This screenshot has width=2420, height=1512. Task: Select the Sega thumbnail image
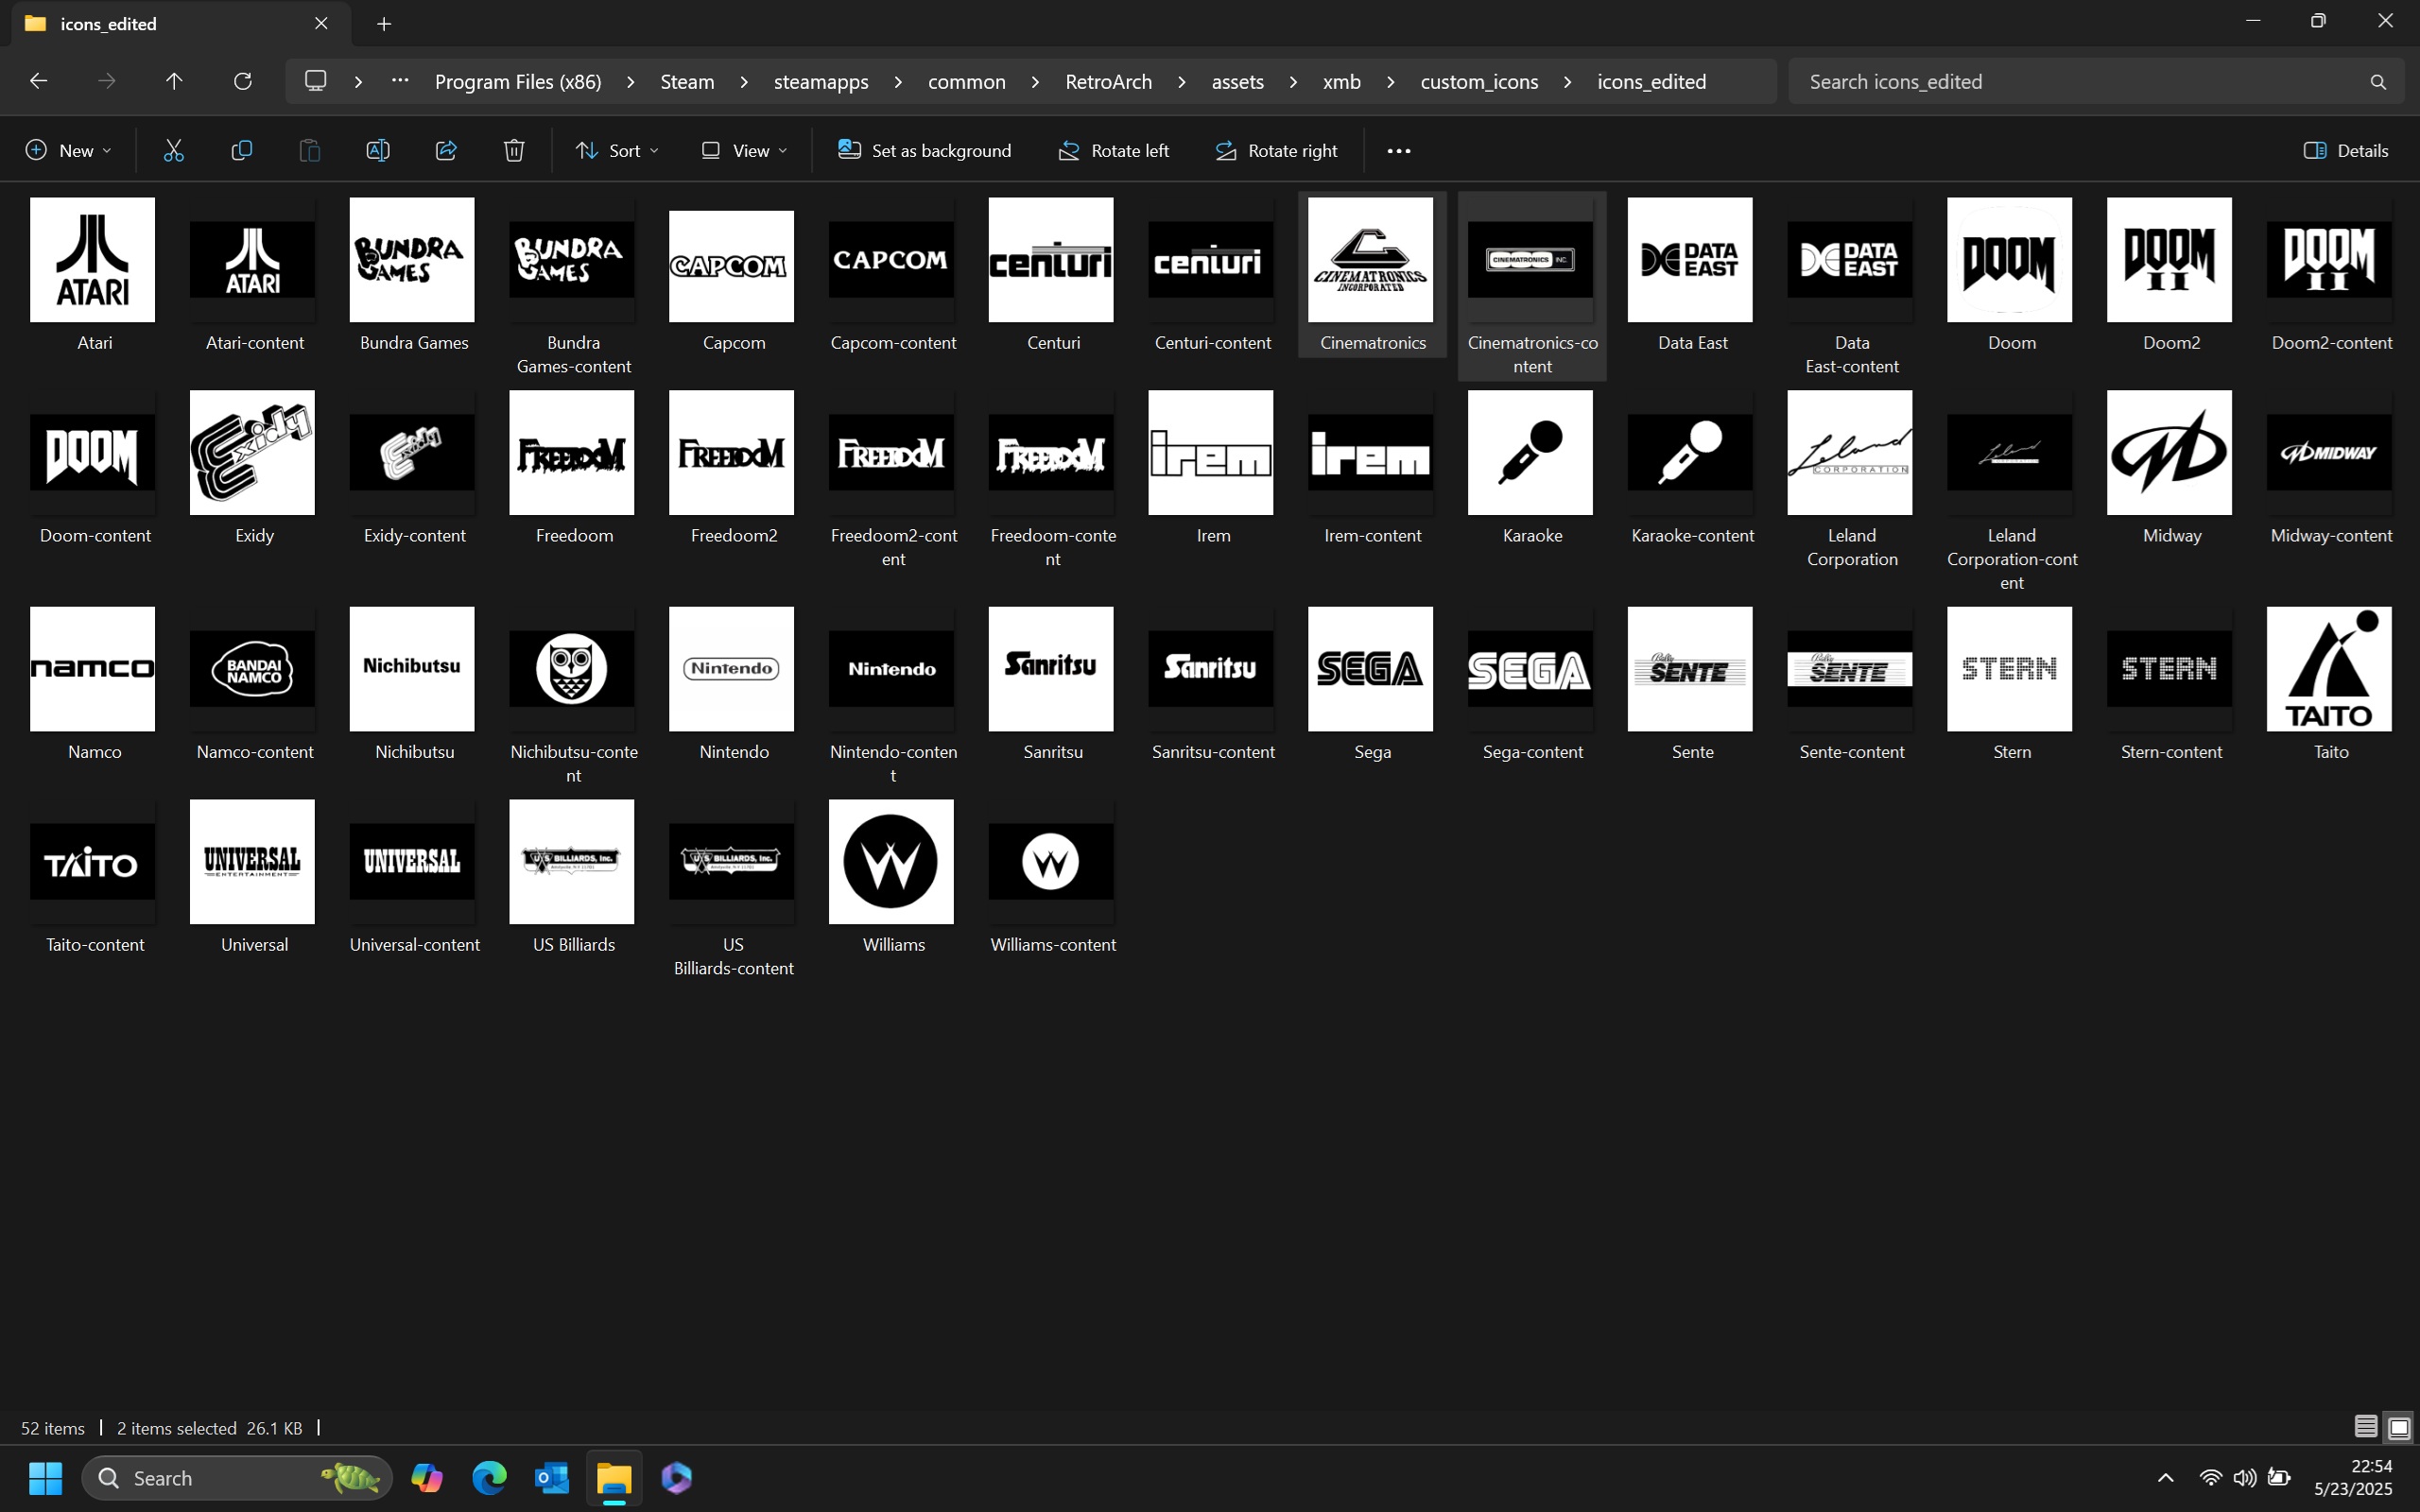point(1370,668)
